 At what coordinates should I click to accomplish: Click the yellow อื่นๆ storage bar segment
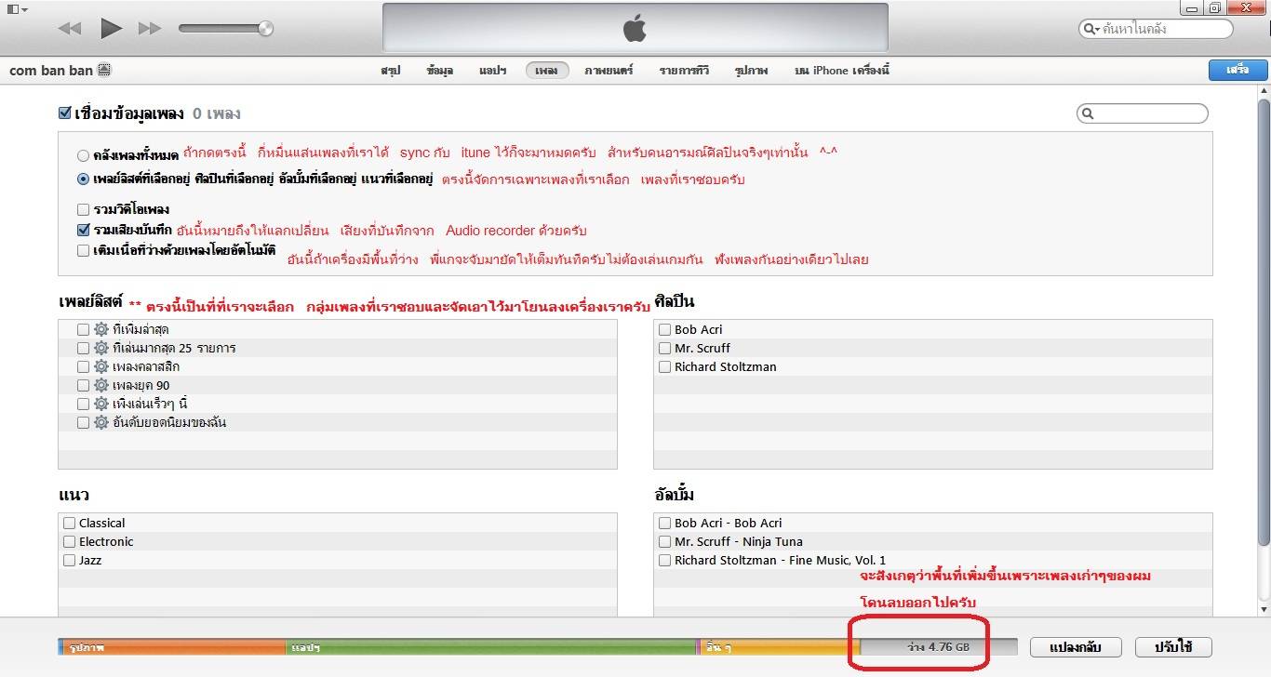pos(781,646)
